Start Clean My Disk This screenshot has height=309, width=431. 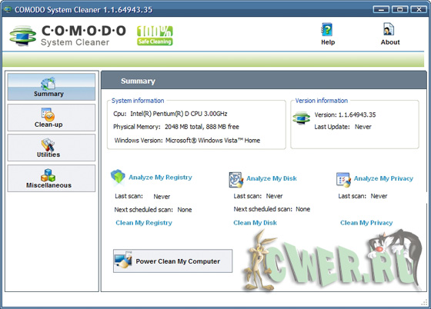pyautogui.click(x=255, y=223)
